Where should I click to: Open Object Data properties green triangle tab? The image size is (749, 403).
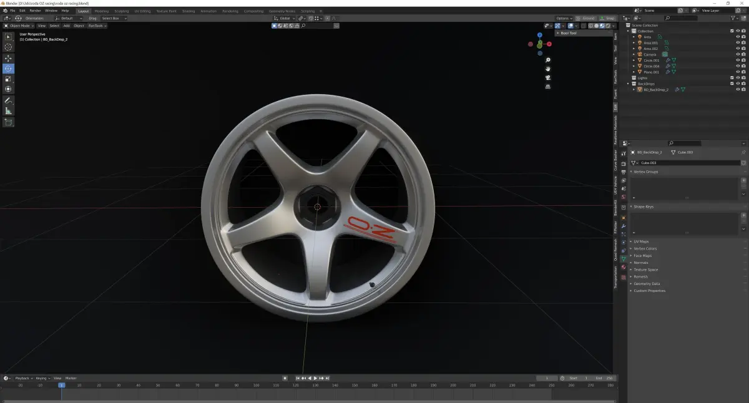pos(624,258)
